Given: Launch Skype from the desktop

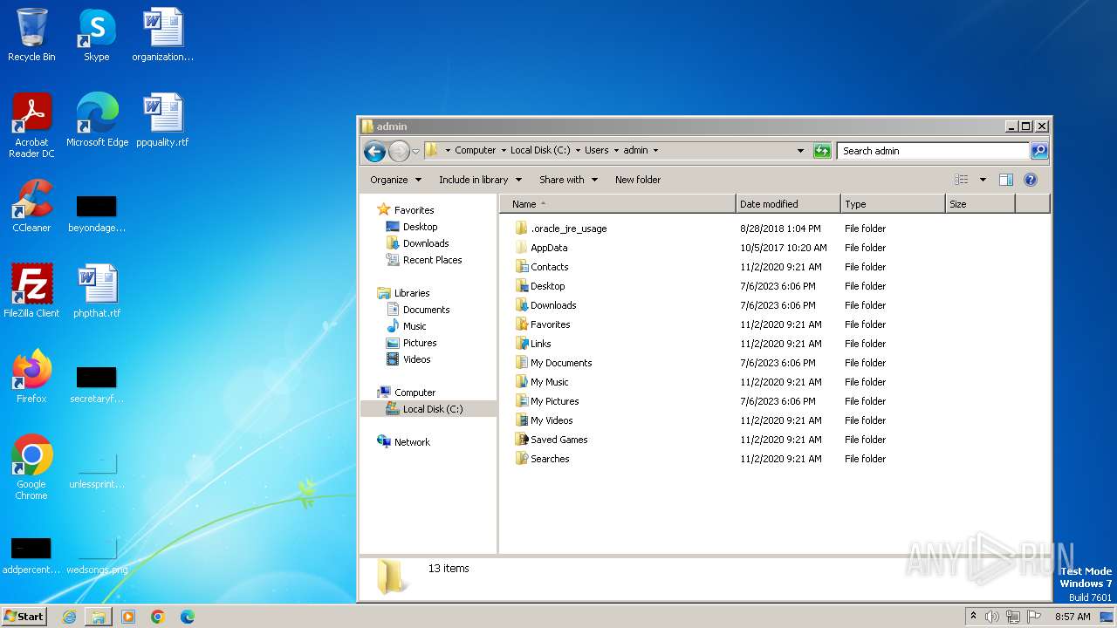Looking at the screenshot, I should [x=97, y=35].
